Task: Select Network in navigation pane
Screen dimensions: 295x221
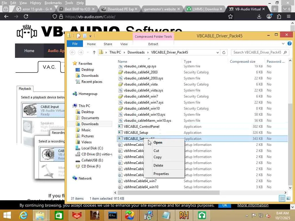Action: tap(85, 178)
